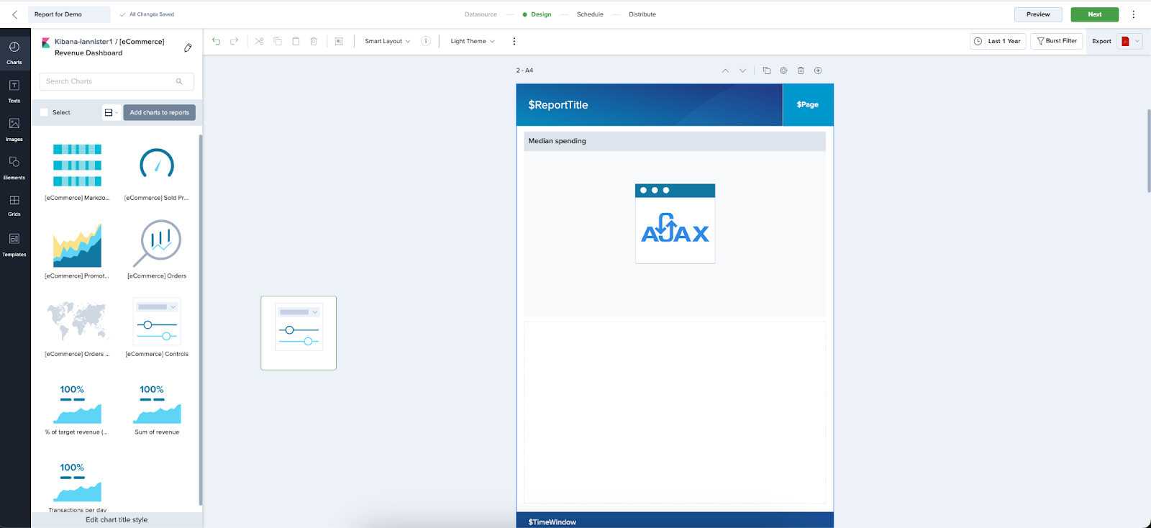Click the undo icon in toolbar

click(x=216, y=41)
